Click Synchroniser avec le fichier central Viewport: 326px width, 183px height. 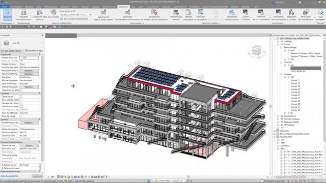[x=103, y=15]
